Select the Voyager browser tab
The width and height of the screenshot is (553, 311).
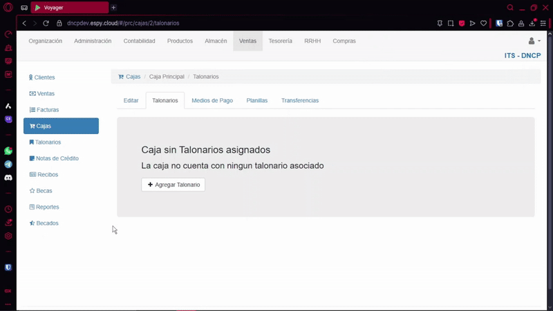[70, 8]
